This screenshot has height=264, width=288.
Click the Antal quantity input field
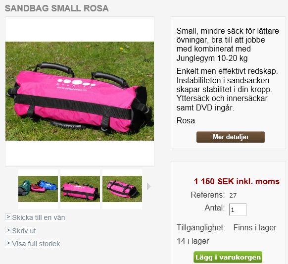(238, 210)
